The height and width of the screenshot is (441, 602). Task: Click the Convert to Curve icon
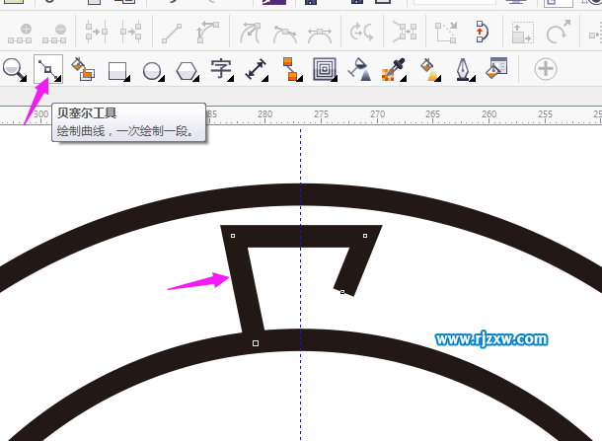point(207,33)
